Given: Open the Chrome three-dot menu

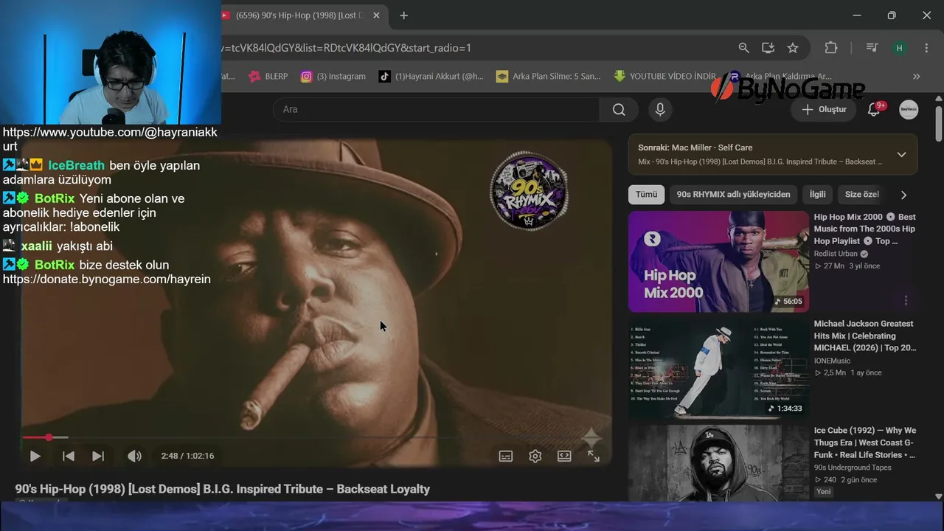Looking at the screenshot, I should tap(926, 48).
